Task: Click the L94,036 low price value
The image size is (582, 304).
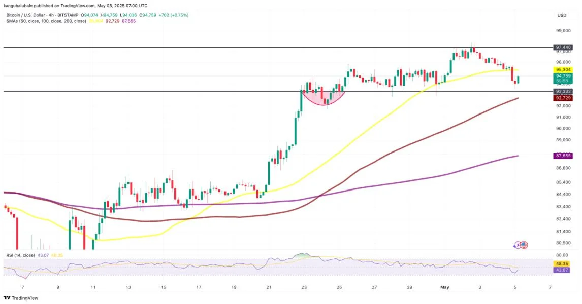Action: tap(128, 15)
